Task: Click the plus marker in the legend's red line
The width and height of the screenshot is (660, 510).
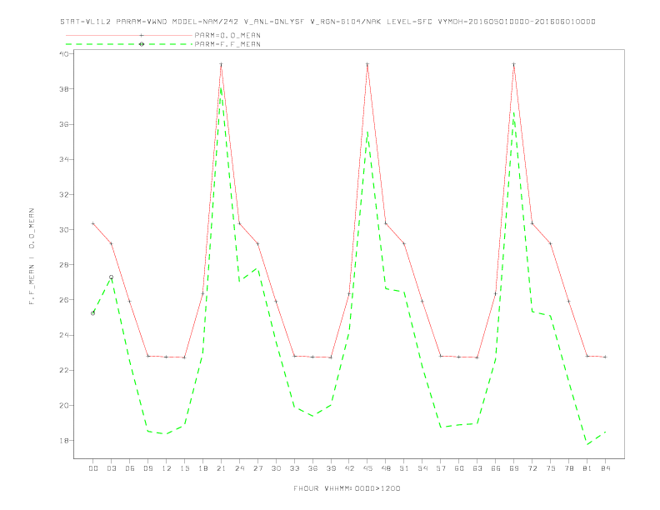Action: click(x=142, y=35)
